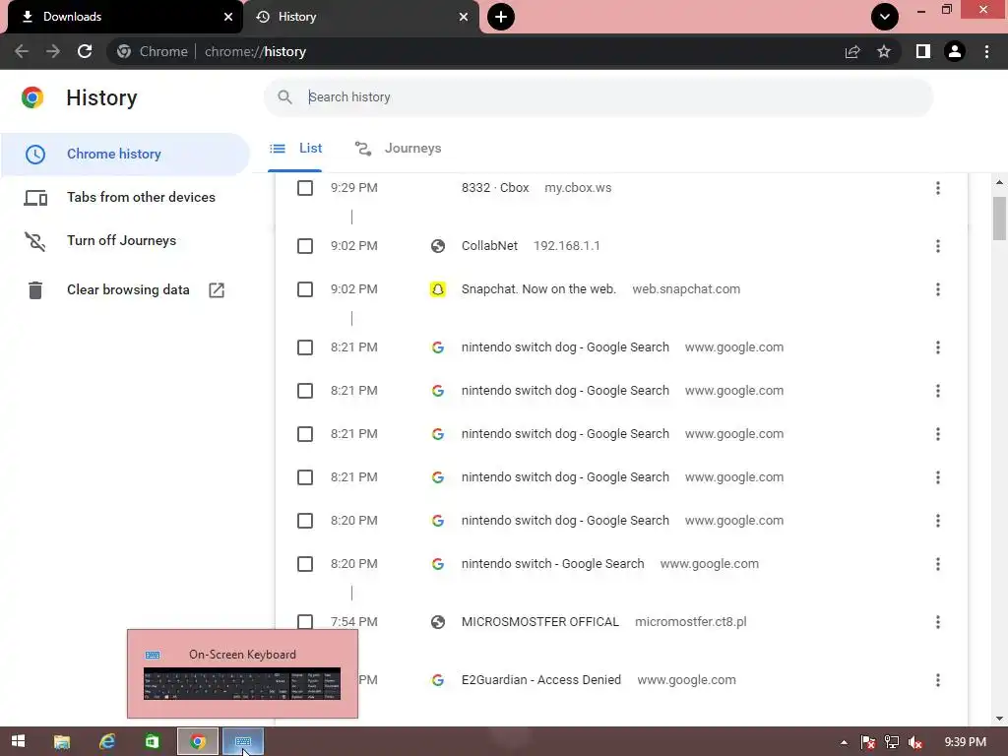The width and height of the screenshot is (1008, 756).
Task: Open the tab search dropdown arrow
Action: 885,17
